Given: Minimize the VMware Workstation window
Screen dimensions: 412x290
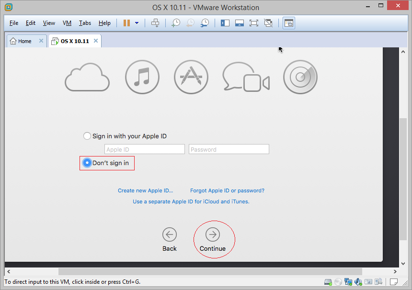Looking at the screenshot, I should pyautogui.click(x=368, y=6).
